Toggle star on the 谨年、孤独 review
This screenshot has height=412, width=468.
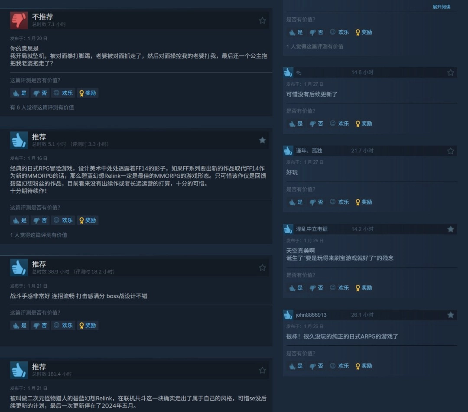(x=451, y=151)
